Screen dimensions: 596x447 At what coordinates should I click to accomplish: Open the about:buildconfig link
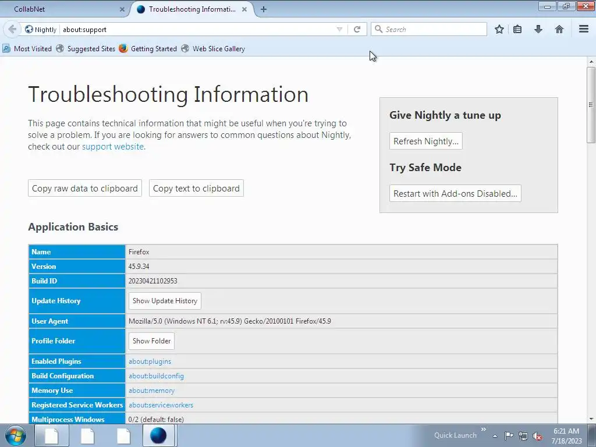coord(156,376)
